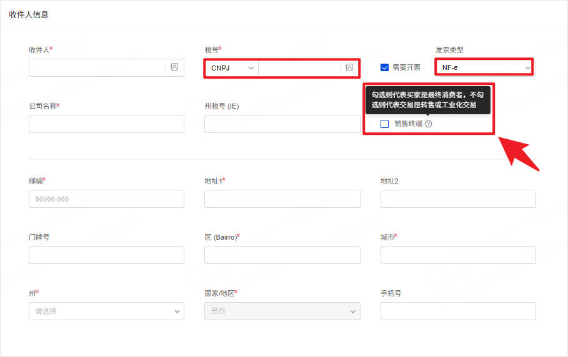The height and width of the screenshot is (357, 568).
Task: Open the 发票类型 NF-e dropdown
Action: pyautogui.click(x=484, y=67)
